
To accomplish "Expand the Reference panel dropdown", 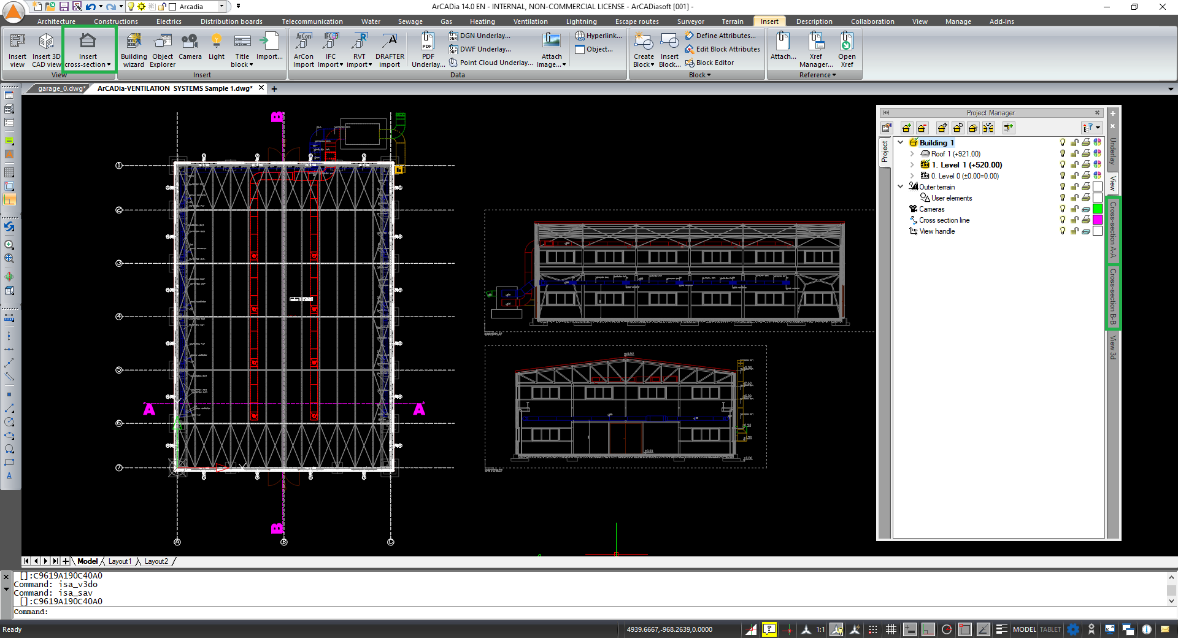I will tap(817, 75).
